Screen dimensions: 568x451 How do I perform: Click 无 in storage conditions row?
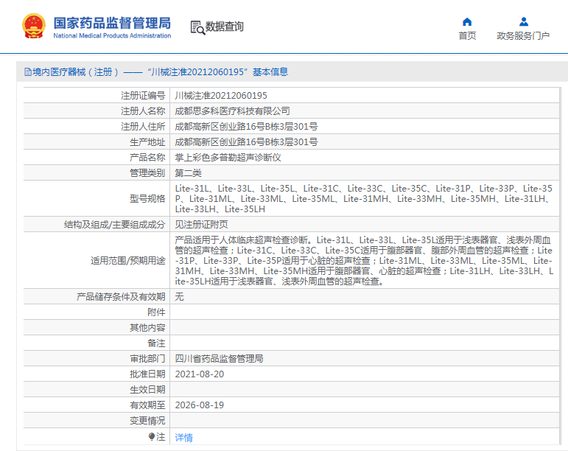pyautogui.click(x=179, y=297)
